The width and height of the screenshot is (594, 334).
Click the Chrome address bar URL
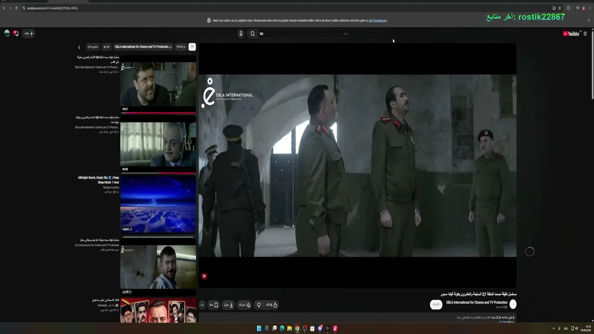point(52,8)
